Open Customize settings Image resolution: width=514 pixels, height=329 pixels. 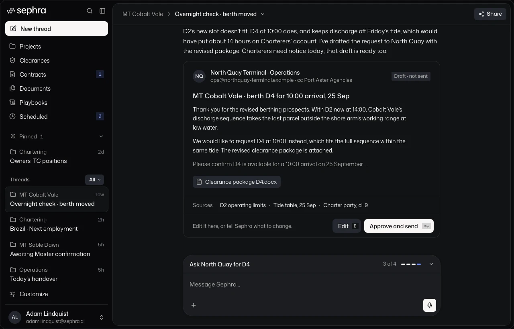(57, 294)
